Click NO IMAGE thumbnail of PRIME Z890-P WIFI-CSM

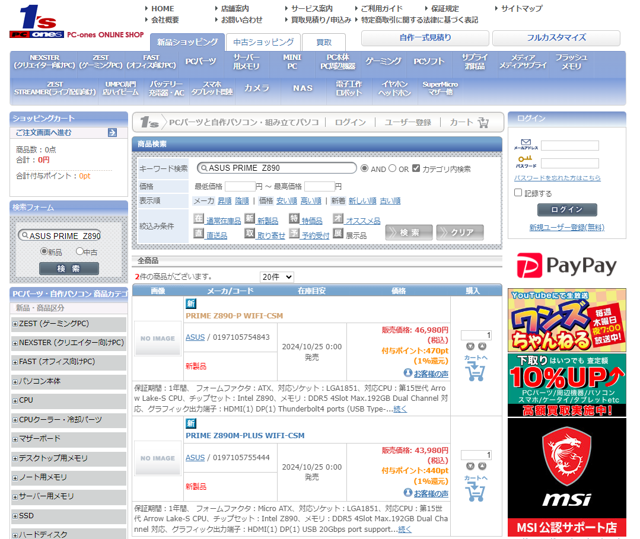(x=158, y=339)
